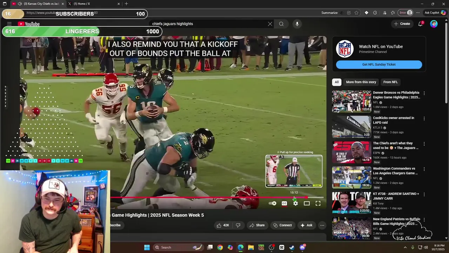Click the Create button
This screenshot has width=449, height=253.
click(x=402, y=24)
